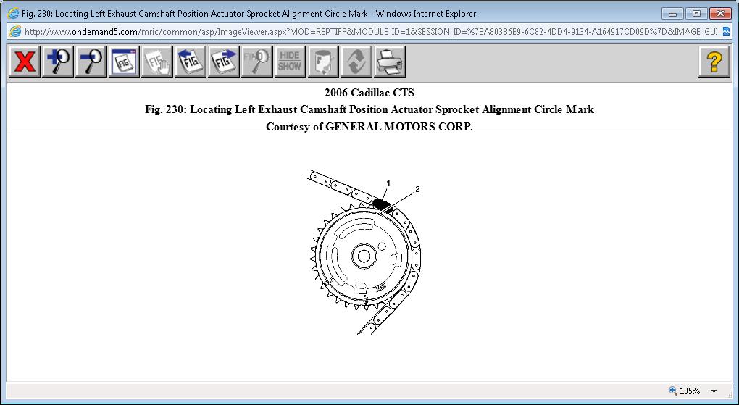Image resolution: width=739 pixels, height=405 pixels.
Task: Click the grayed Find magnifier icon
Action: 257,62
